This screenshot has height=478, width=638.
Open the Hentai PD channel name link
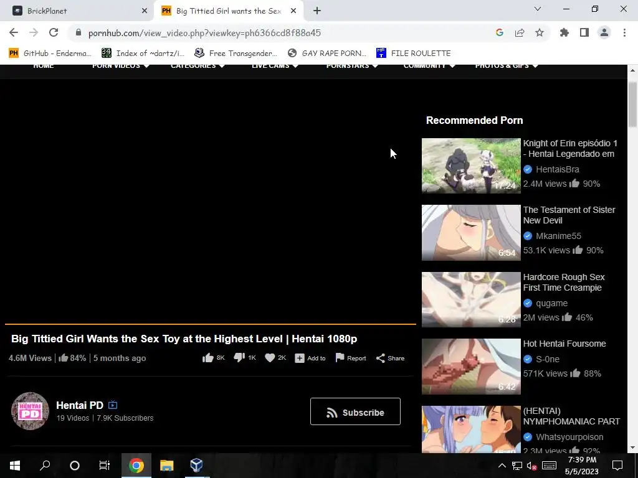(x=80, y=405)
